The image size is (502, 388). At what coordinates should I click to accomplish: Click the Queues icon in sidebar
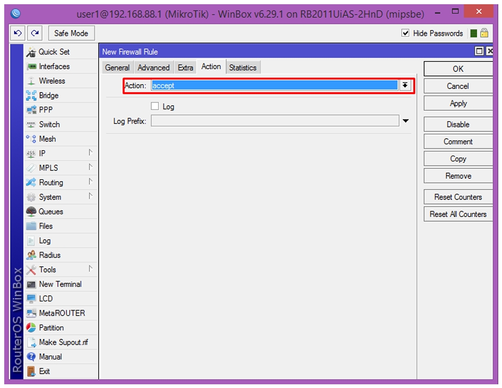click(31, 211)
